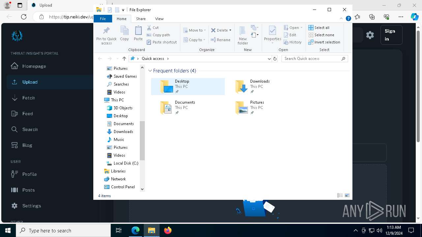Click the Paste ribbon icon
Image resolution: width=422 pixels, height=237 pixels.
[138, 33]
